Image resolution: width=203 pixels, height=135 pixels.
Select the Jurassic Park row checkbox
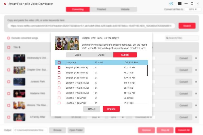[x=9, y=82]
